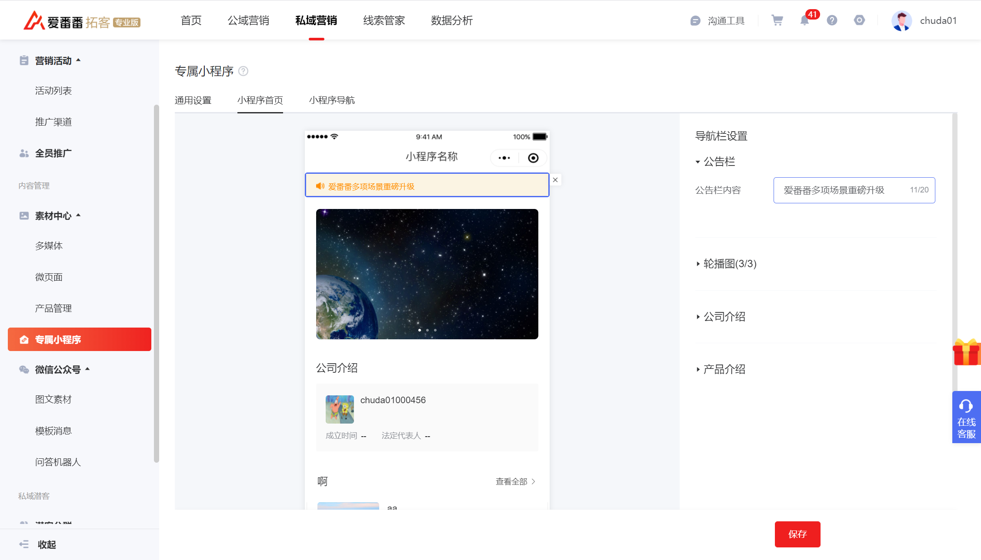Click the 专属小程序 title help icon

[x=244, y=71]
